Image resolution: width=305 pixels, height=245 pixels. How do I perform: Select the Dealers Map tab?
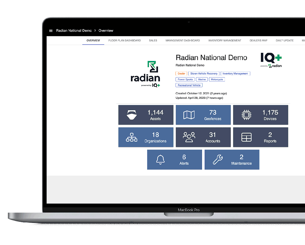[258, 41]
